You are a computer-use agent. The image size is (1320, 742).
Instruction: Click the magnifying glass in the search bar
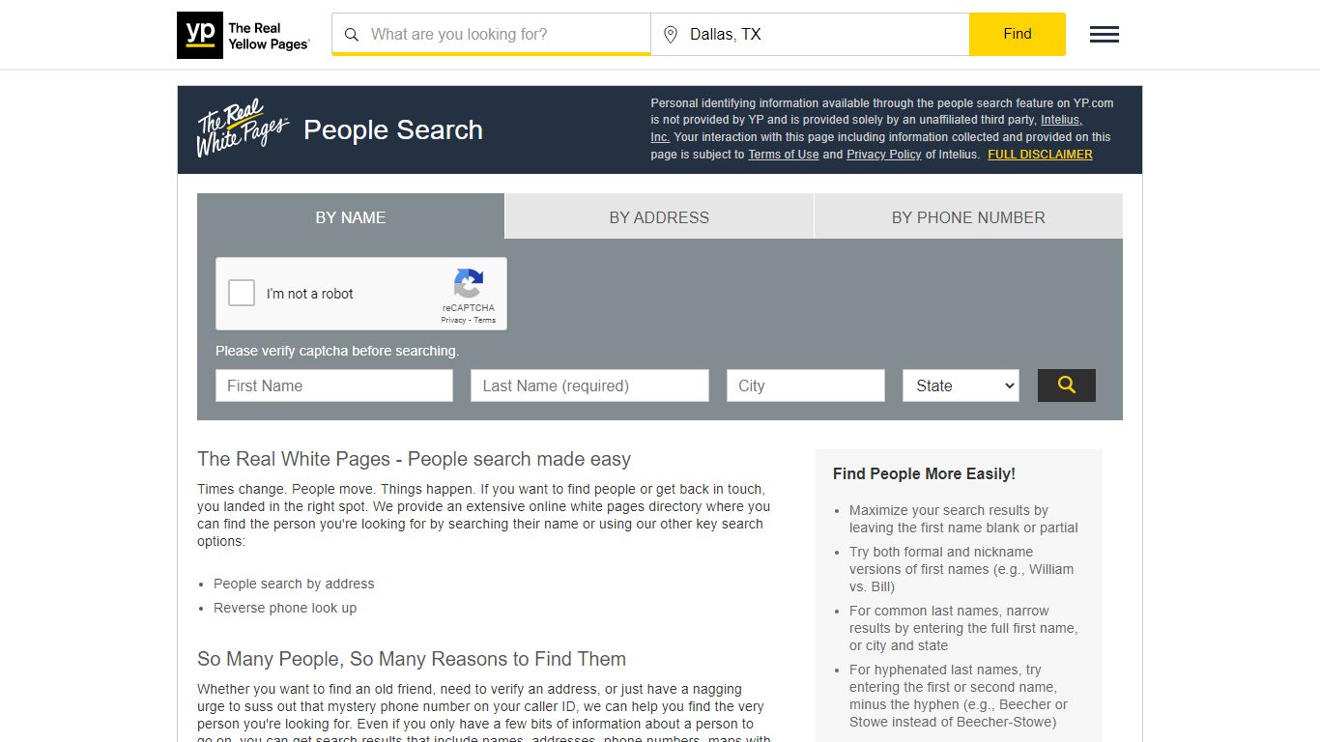pos(352,34)
